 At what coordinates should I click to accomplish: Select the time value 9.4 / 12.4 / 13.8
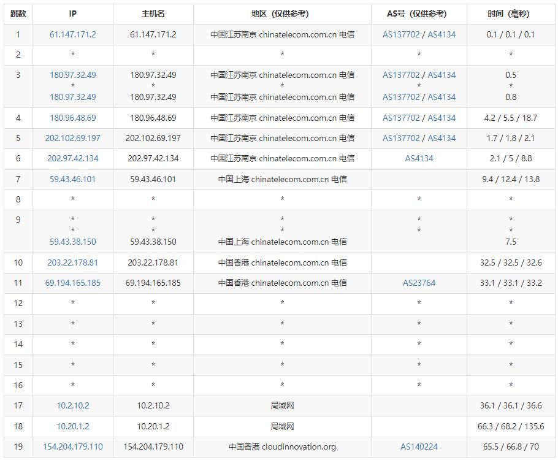point(511,179)
